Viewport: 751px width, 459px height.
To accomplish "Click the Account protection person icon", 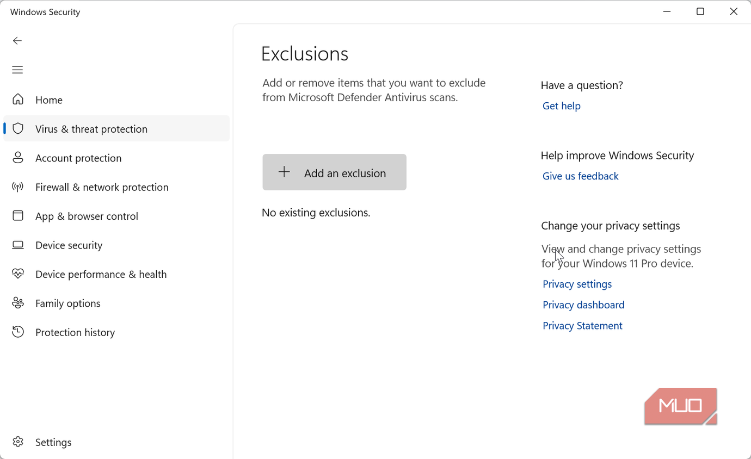I will pyautogui.click(x=18, y=158).
